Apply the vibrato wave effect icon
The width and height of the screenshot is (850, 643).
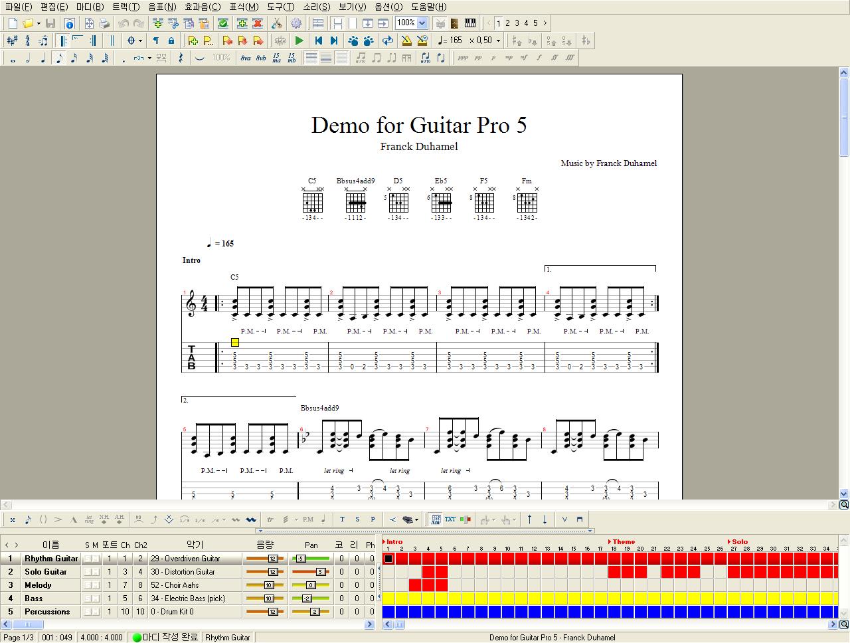(251, 519)
